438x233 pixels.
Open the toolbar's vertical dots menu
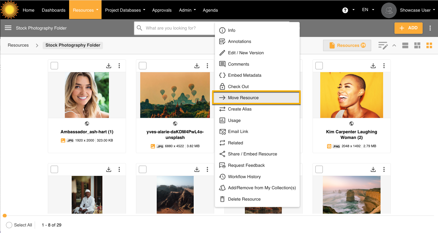(430, 28)
